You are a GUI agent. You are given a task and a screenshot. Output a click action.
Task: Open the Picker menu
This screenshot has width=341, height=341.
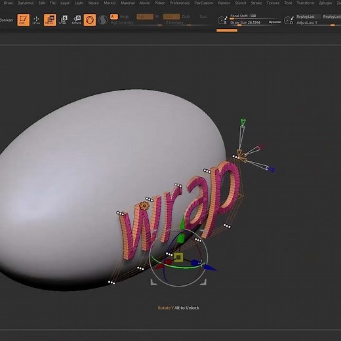[159, 3]
